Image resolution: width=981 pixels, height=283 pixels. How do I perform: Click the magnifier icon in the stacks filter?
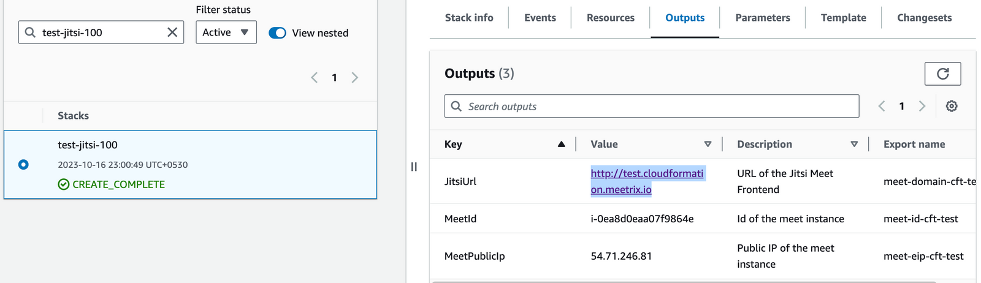[x=30, y=32]
